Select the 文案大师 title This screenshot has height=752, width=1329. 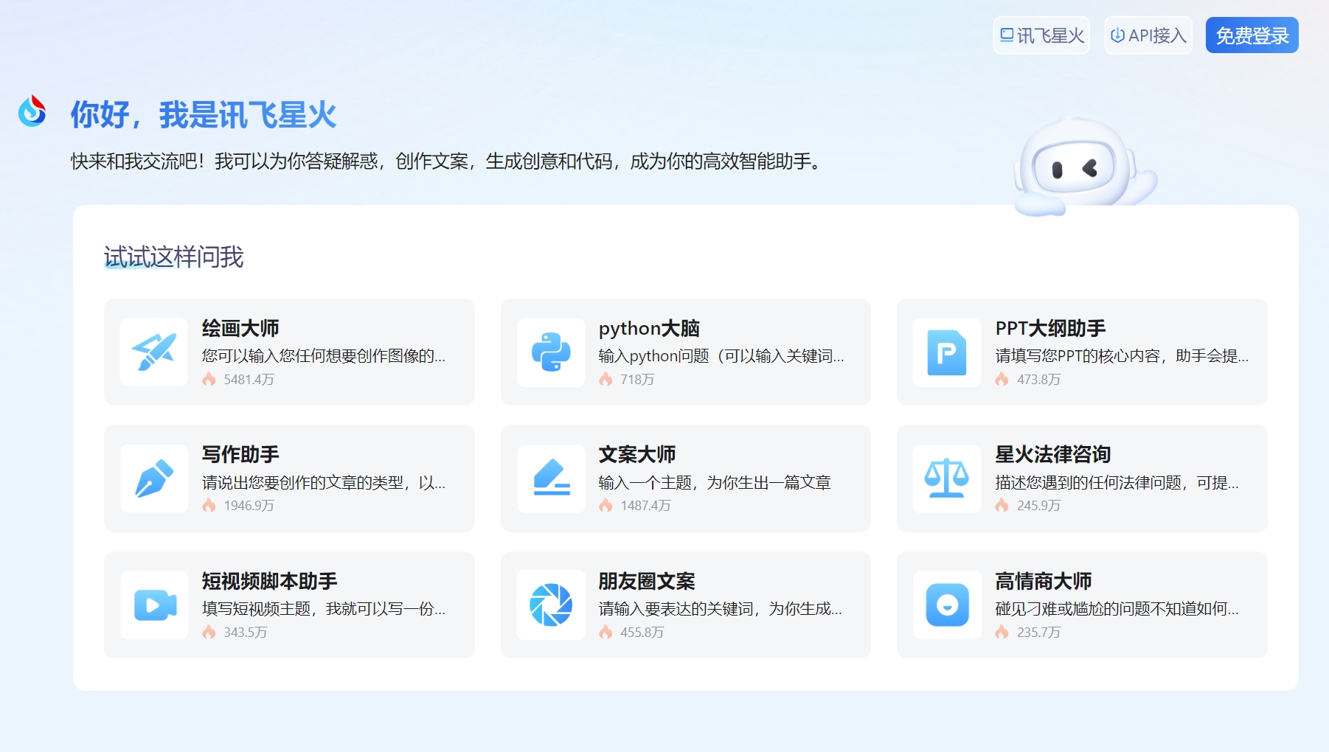637,454
